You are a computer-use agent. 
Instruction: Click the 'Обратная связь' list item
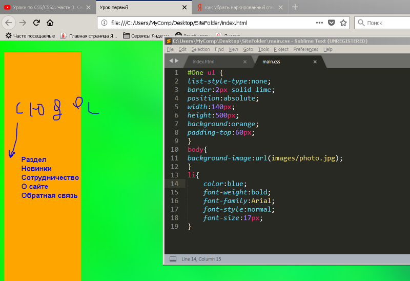49,195
